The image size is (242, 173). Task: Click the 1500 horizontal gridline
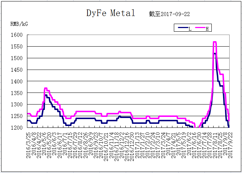pyautogui.click(x=128, y=58)
